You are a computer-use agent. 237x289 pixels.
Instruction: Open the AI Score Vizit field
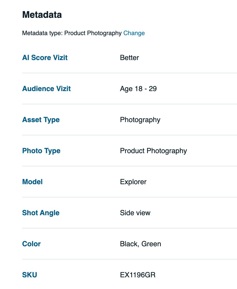[x=45, y=57]
